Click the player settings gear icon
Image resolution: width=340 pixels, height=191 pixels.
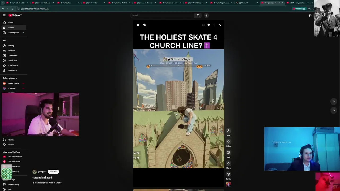[x=209, y=25]
